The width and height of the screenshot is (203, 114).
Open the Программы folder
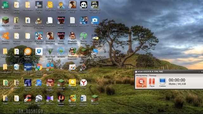(x=28, y=22)
